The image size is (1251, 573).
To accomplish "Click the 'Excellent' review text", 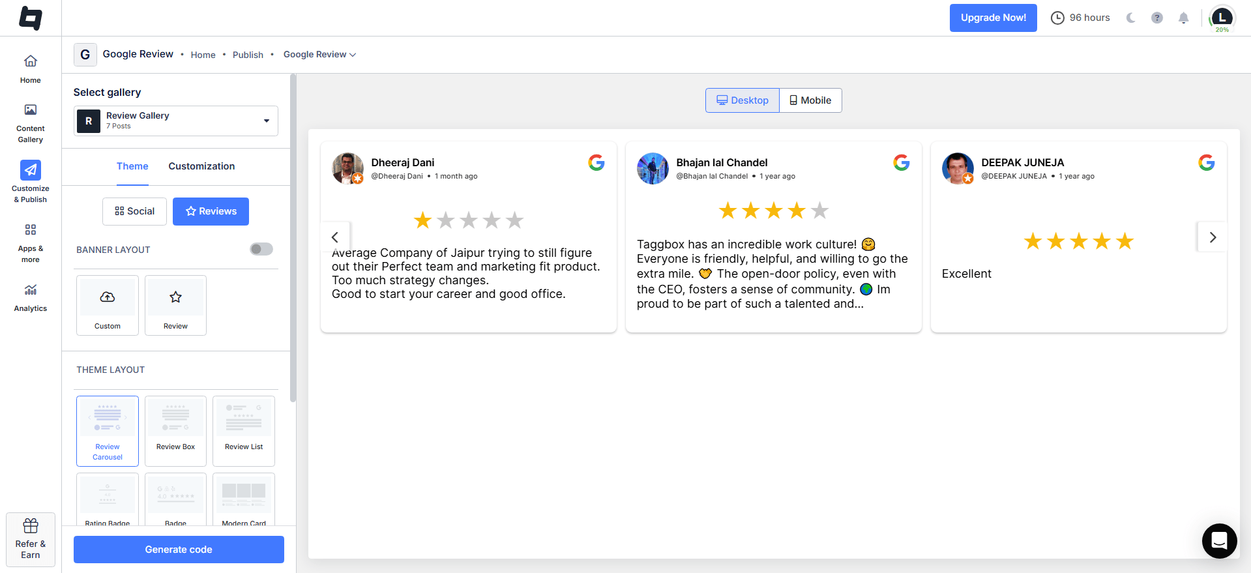I will [966, 274].
